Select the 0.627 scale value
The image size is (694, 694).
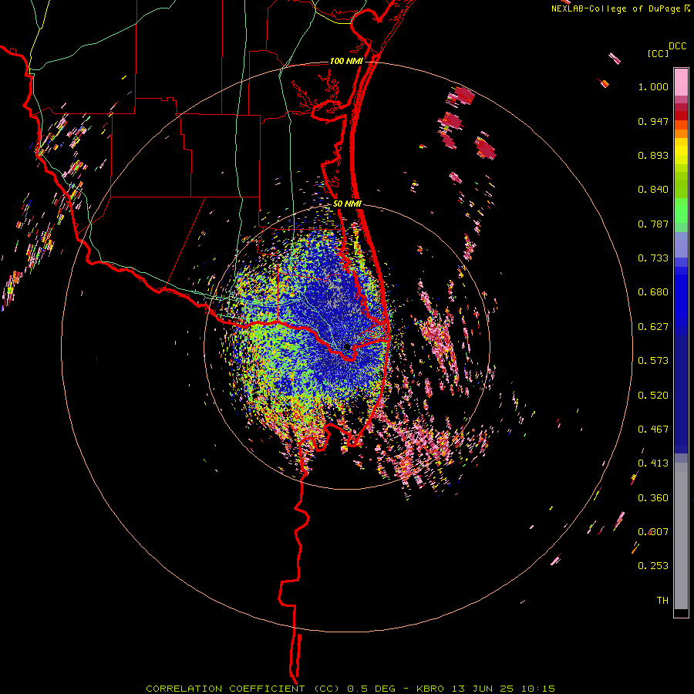(653, 327)
